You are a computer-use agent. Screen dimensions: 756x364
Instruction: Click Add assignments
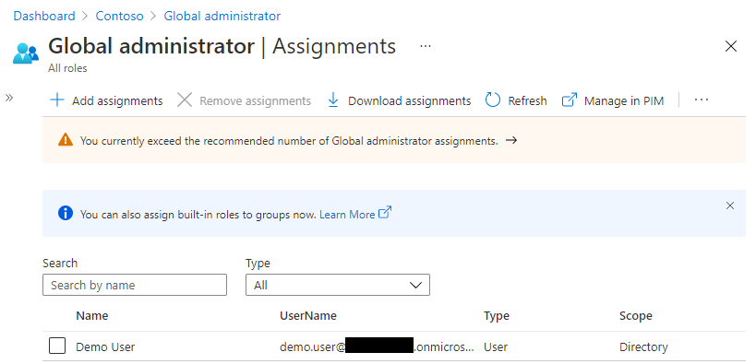(106, 100)
